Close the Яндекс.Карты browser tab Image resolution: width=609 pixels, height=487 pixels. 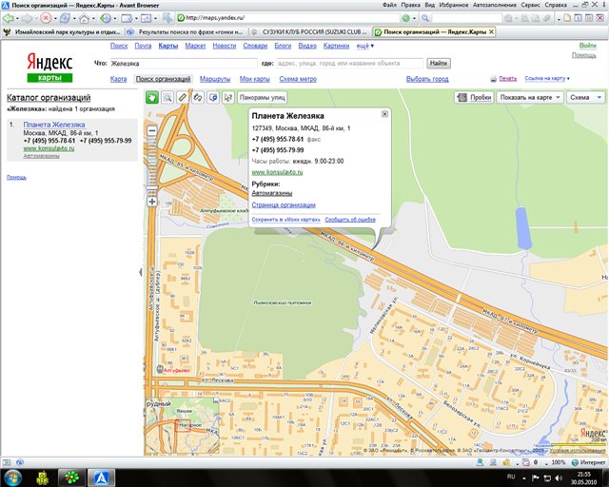point(491,31)
